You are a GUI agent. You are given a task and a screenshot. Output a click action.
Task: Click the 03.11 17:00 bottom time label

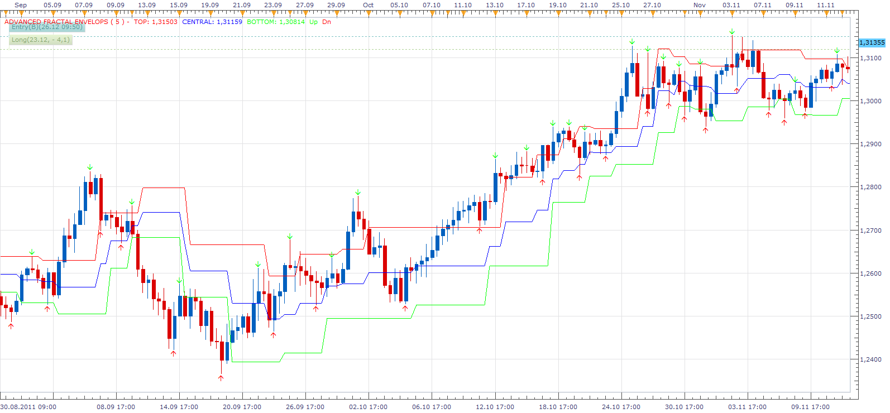[747, 407]
